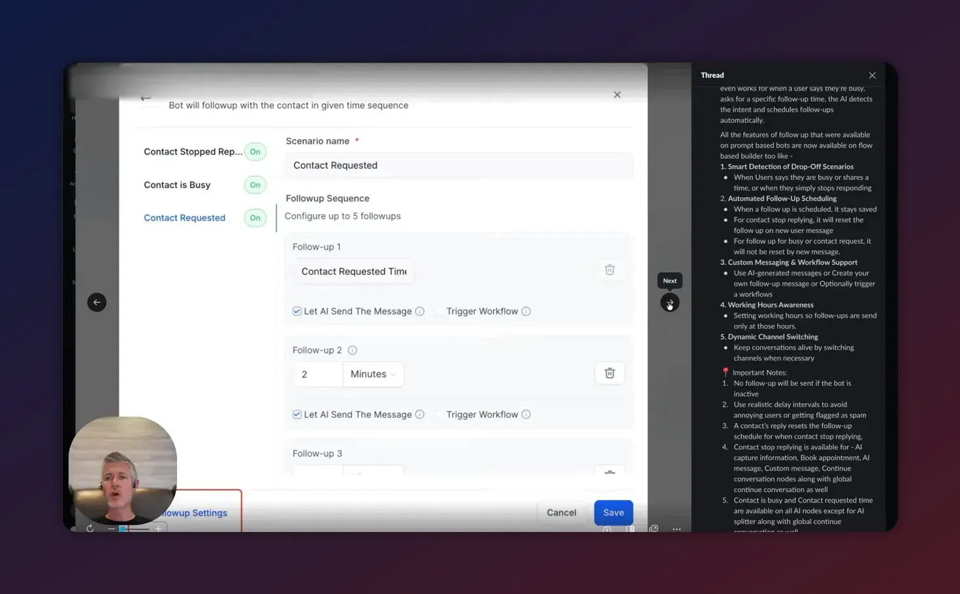960x594 pixels.
Task: Click the reload icon in the video controls
Action: click(x=89, y=528)
